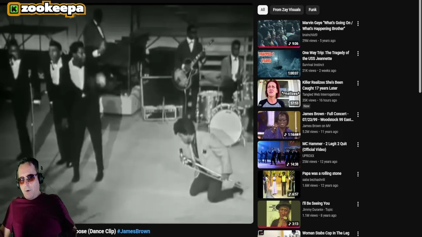Click "25M views · 12 years ago" text
Image resolution: width=422 pixels, height=237 pixels.
click(320, 162)
